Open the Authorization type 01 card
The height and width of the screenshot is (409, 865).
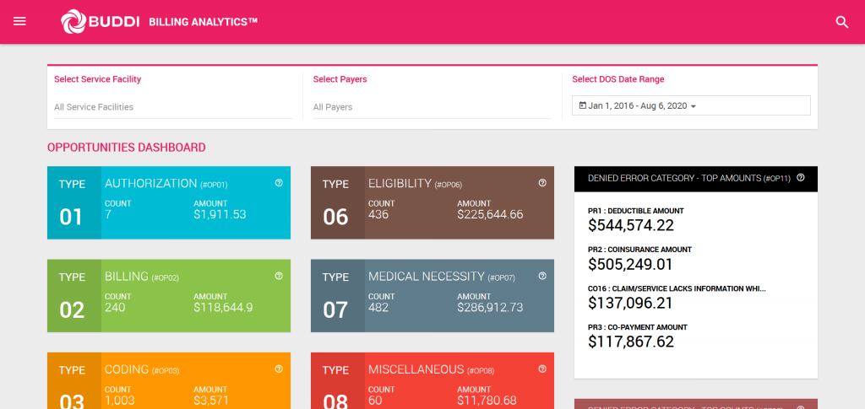point(169,202)
